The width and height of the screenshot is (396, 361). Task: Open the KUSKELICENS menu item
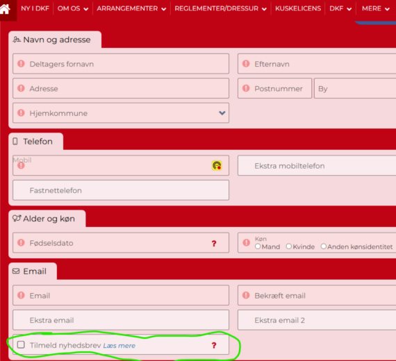tap(298, 8)
